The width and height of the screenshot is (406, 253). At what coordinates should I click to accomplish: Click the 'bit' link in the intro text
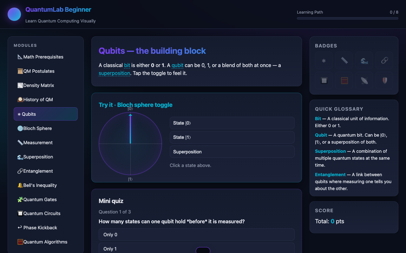point(127,65)
